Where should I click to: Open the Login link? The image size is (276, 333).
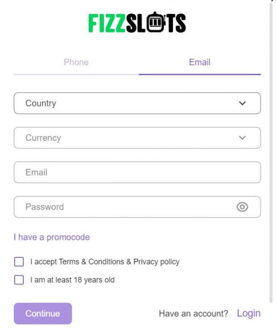(248, 313)
